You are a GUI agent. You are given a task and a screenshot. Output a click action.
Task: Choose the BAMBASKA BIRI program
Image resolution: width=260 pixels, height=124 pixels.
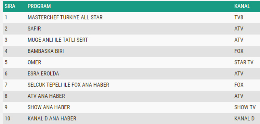45,51
